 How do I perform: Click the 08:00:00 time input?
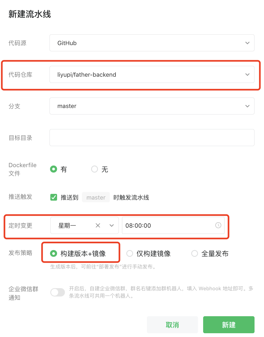tap(168, 225)
